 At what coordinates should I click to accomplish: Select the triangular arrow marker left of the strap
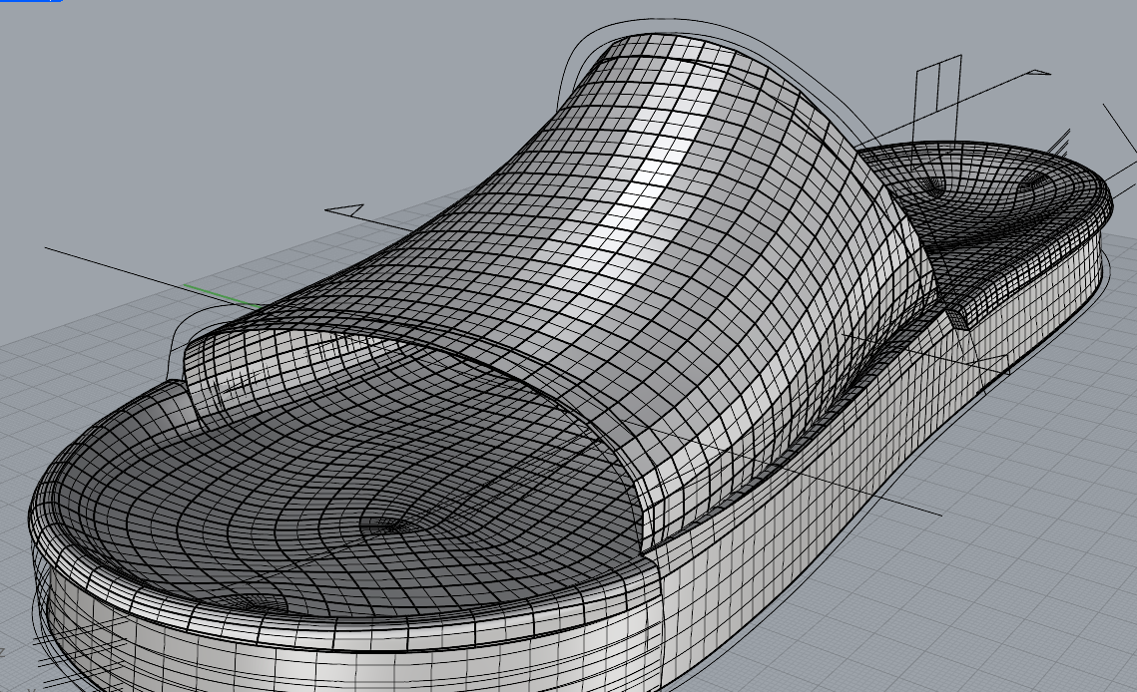(x=344, y=210)
